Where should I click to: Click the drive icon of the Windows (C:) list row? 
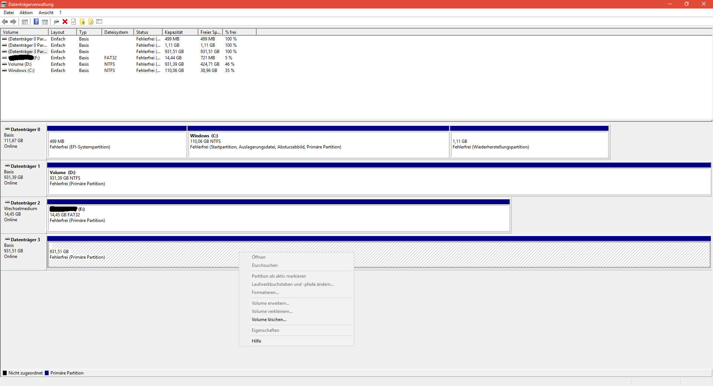[x=4, y=71]
